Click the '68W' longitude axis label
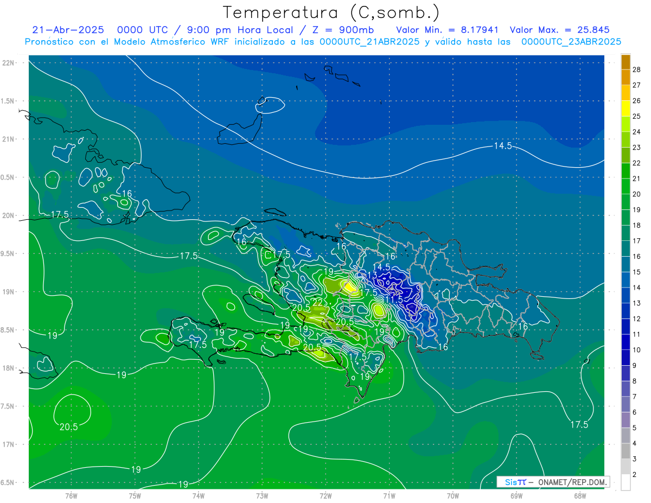The height and width of the screenshot is (503, 651). tap(579, 495)
